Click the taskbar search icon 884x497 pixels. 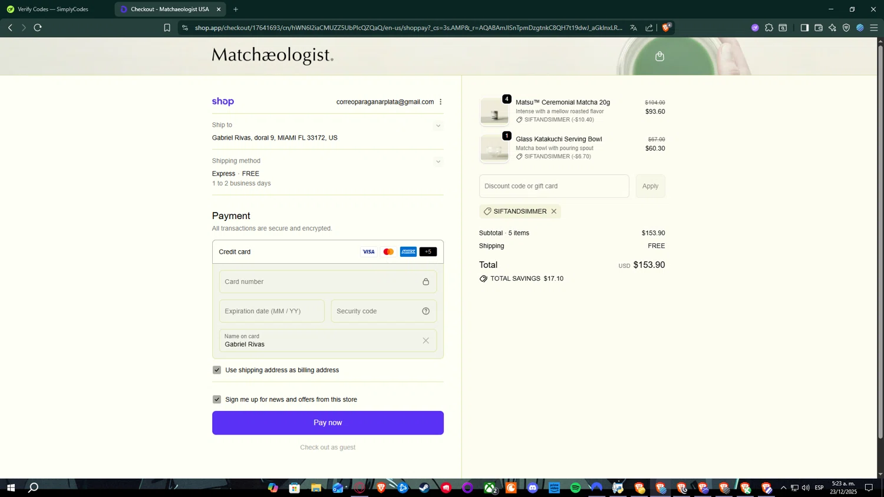(34, 488)
